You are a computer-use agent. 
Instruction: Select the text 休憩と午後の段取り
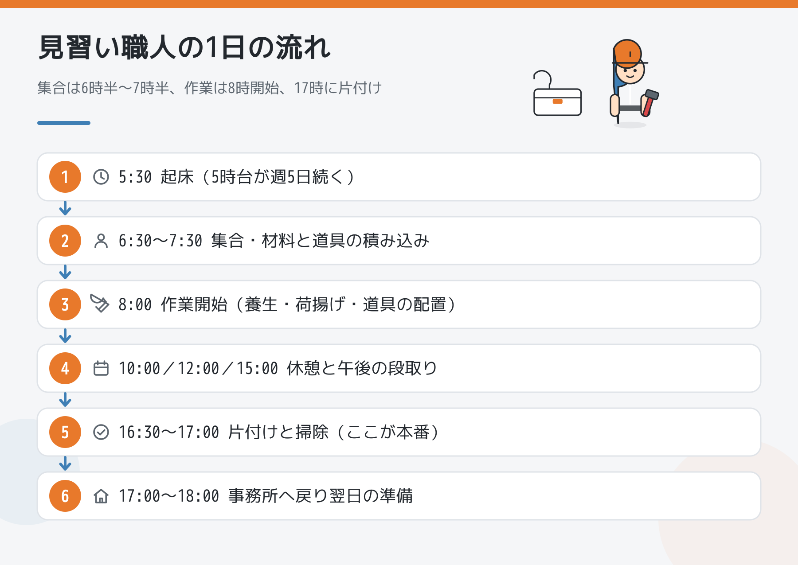click(362, 368)
